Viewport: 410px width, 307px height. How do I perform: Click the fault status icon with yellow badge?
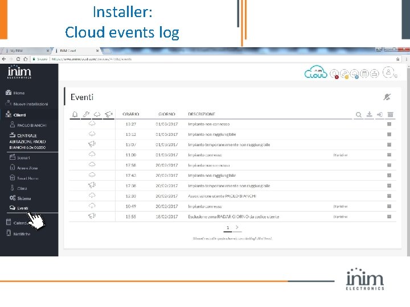(x=345, y=74)
